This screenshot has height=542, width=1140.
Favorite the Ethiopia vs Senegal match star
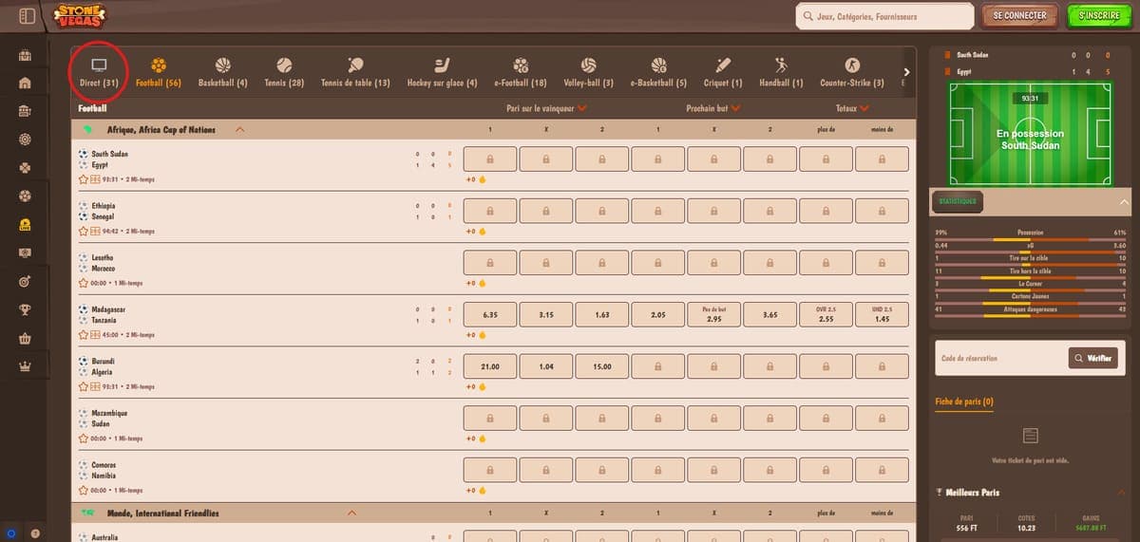(84, 231)
